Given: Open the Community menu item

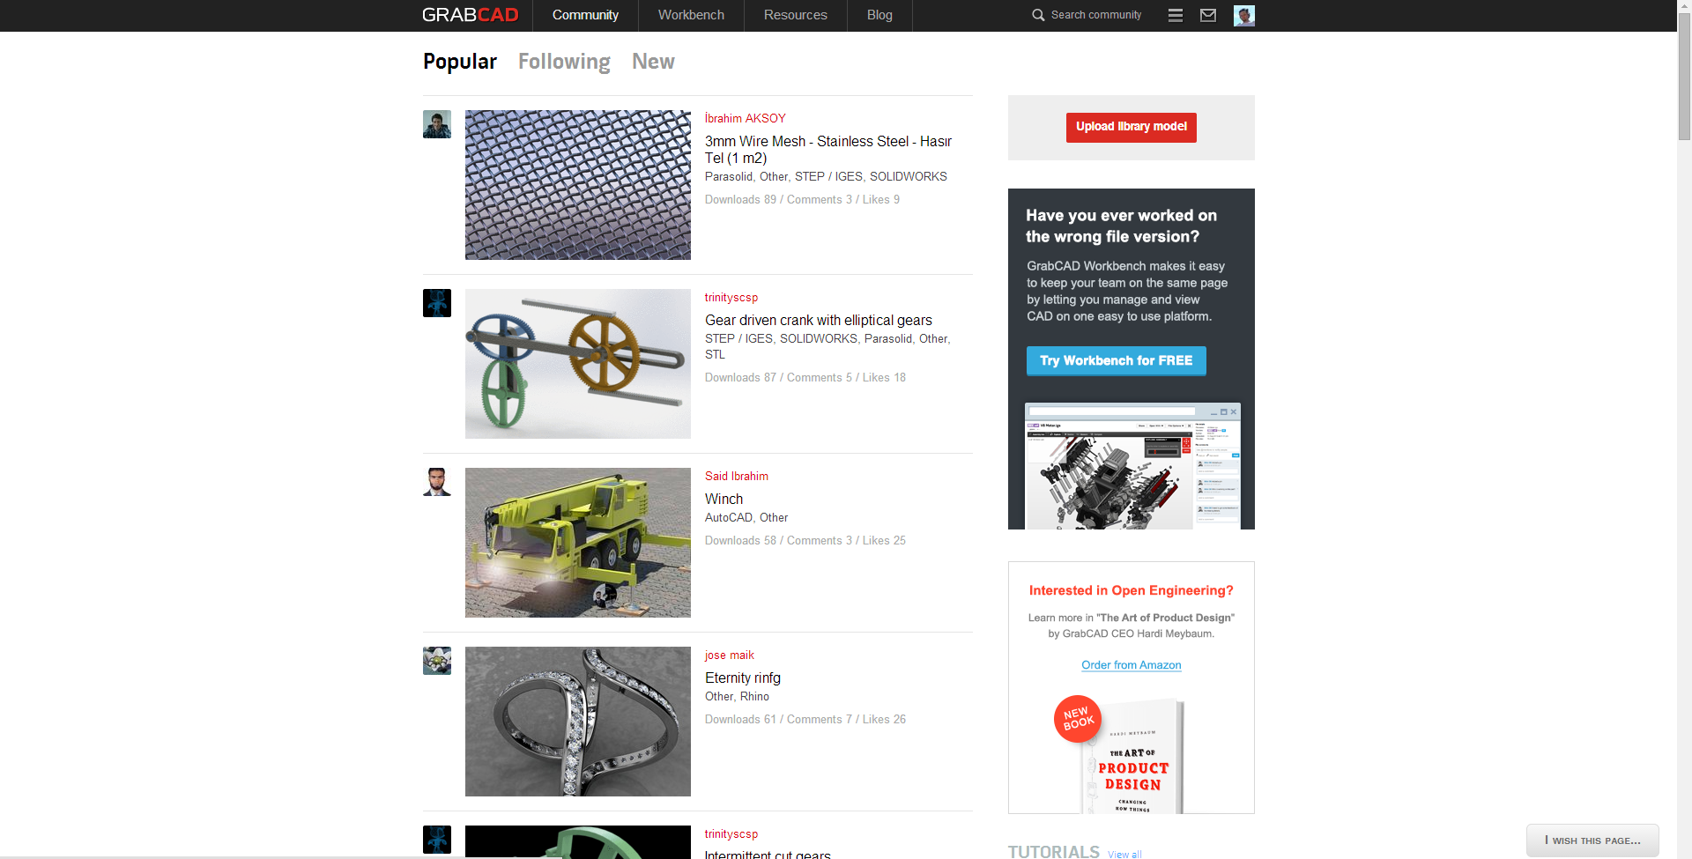Looking at the screenshot, I should tap(585, 15).
